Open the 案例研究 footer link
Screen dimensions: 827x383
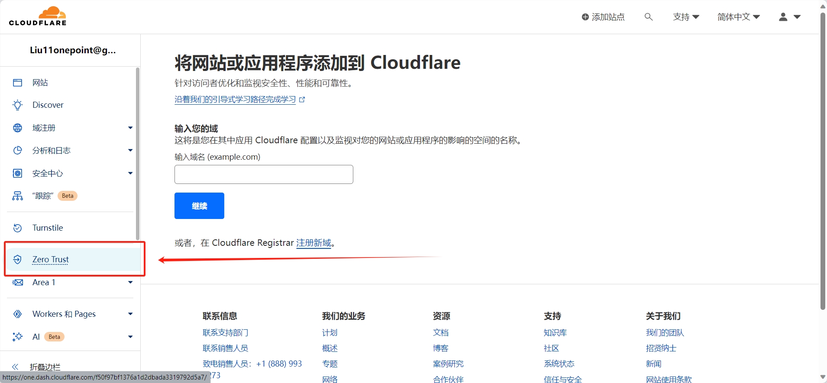point(448,364)
